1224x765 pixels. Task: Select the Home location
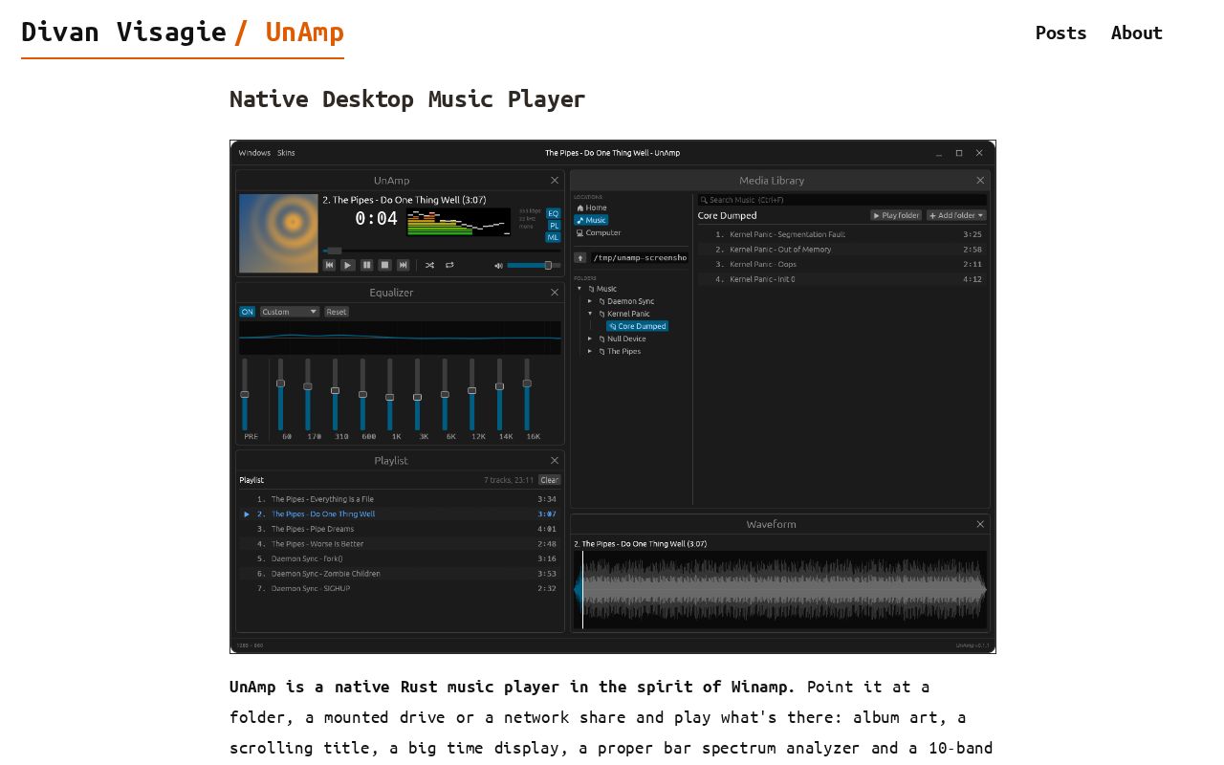pyautogui.click(x=591, y=208)
